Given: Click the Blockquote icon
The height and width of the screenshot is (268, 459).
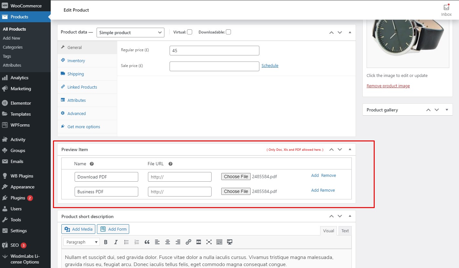Looking at the screenshot, I should coord(147,242).
